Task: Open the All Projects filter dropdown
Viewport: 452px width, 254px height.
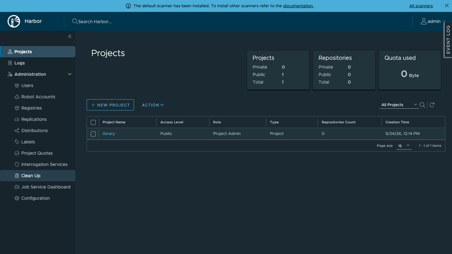Action: click(x=399, y=105)
